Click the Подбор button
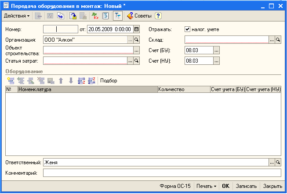287x194 pixels. coord(109,81)
